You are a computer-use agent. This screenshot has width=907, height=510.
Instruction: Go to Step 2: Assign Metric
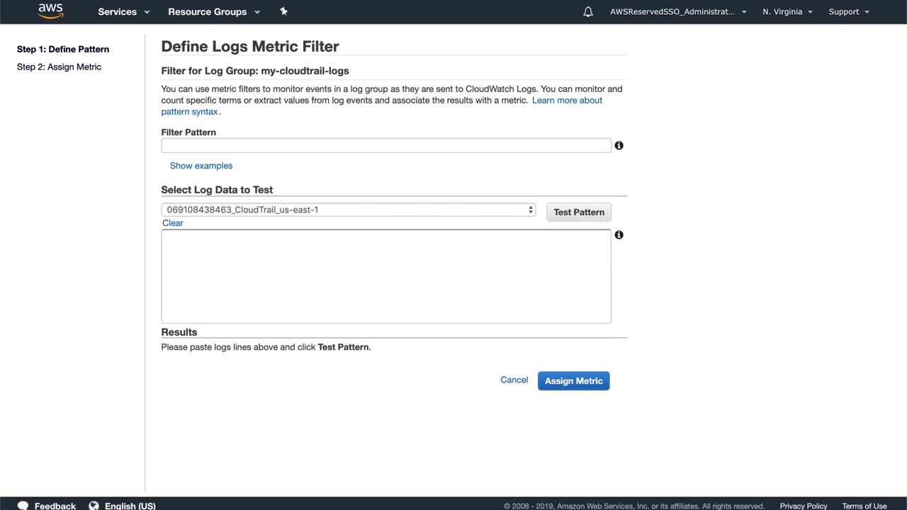pyautogui.click(x=59, y=67)
